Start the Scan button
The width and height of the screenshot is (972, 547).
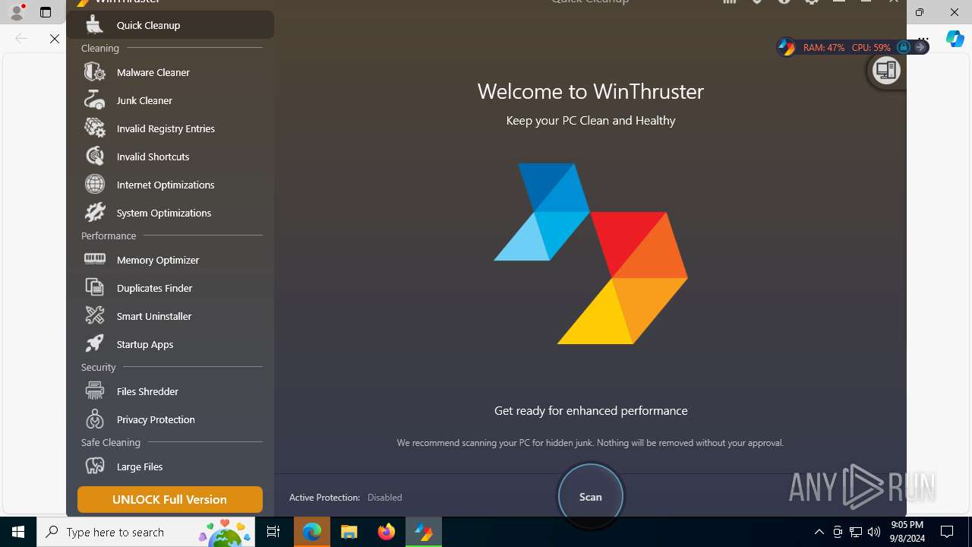coord(591,497)
